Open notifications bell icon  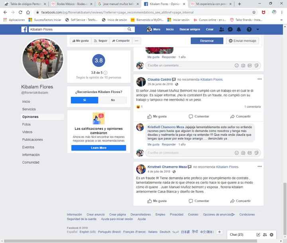tap(239, 29)
